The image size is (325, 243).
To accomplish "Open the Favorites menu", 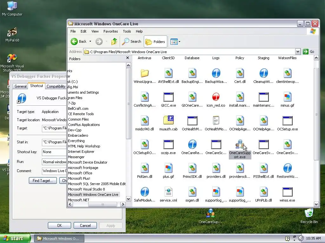I will [x=111, y=31].
